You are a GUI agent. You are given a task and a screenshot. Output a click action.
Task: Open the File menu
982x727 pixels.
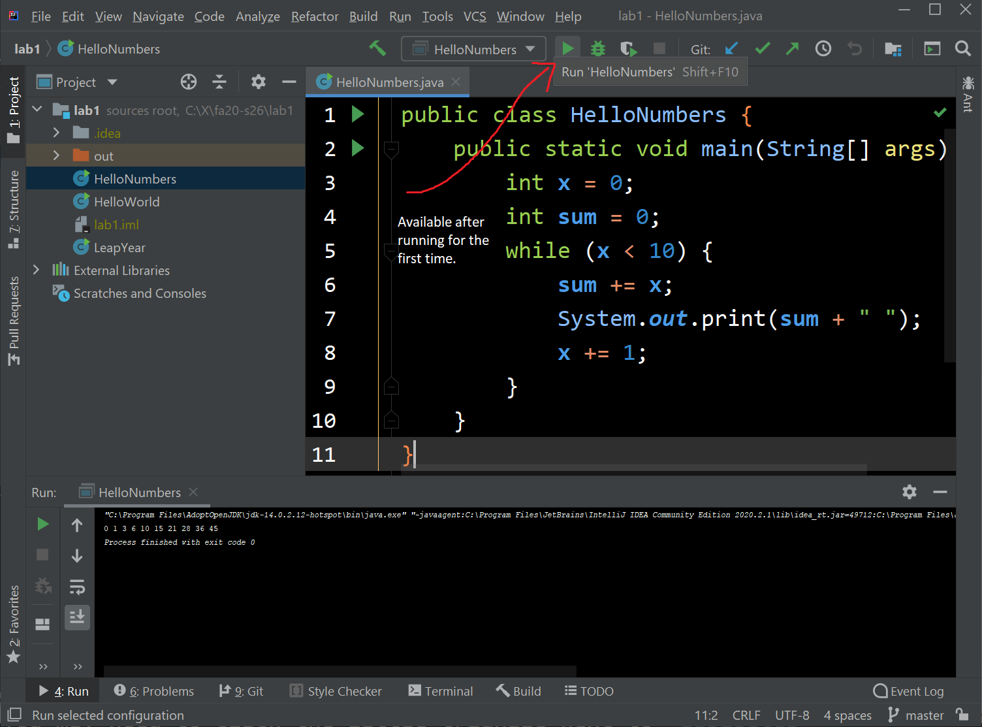pos(40,16)
